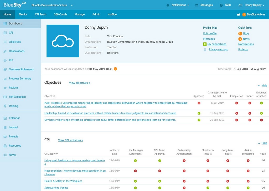Click the 2.0 hours value for Using pupil feedback
The height and width of the screenshot is (191, 269).
[263, 161]
